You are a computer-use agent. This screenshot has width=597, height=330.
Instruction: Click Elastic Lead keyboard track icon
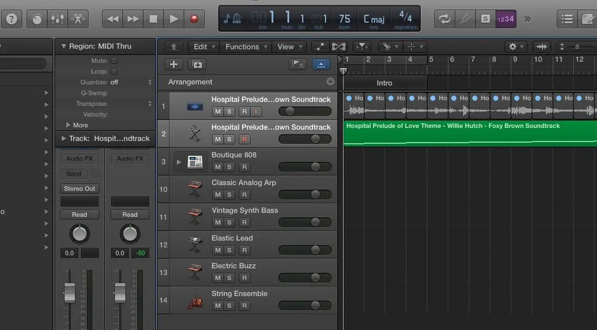click(195, 245)
